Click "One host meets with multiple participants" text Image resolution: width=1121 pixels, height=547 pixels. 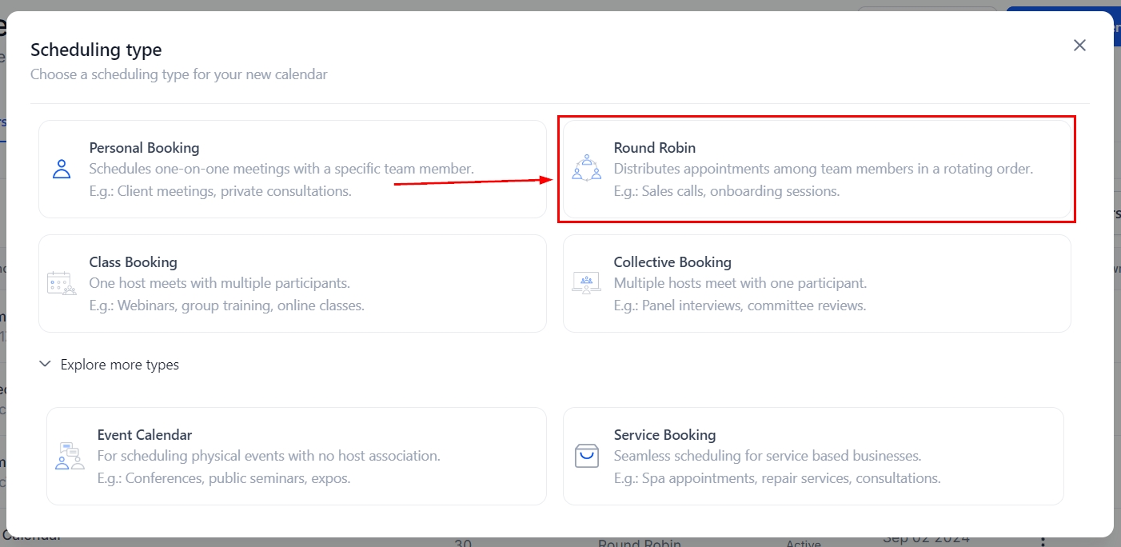point(219,283)
